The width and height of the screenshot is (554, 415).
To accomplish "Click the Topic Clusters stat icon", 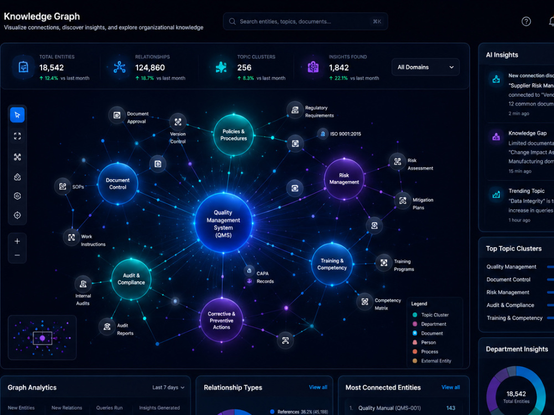I will [x=221, y=67].
